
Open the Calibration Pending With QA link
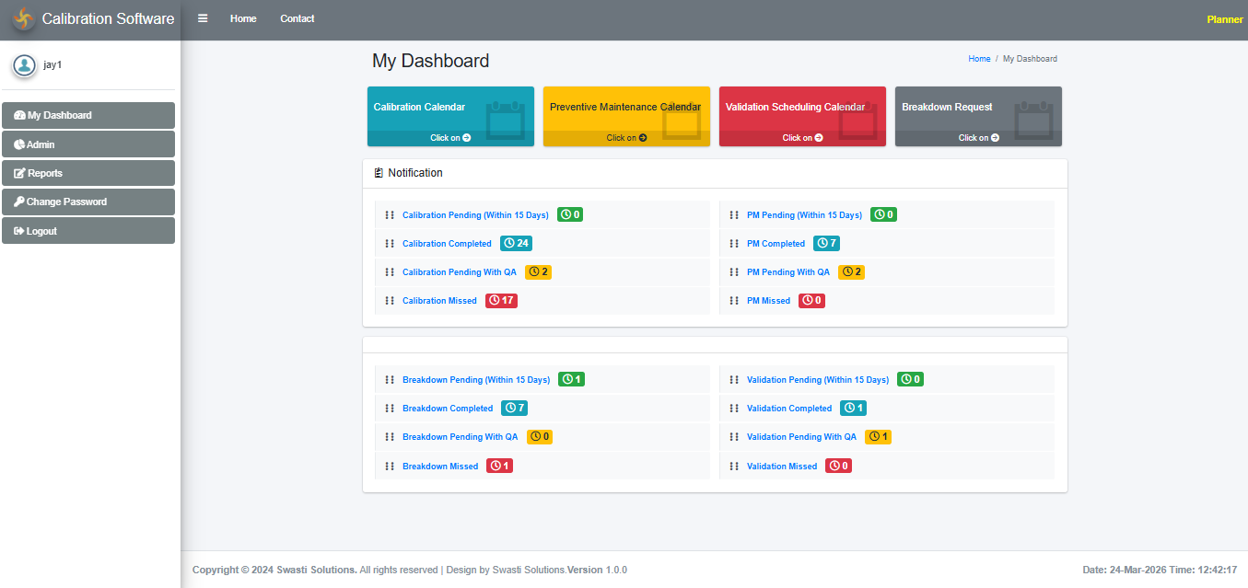click(x=459, y=272)
